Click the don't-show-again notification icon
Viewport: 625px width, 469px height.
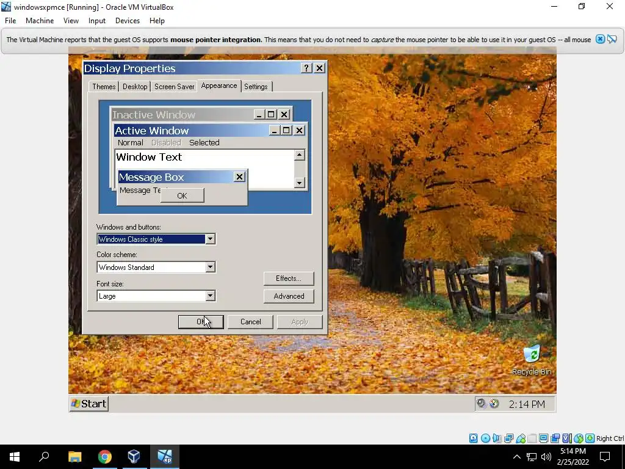(x=612, y=39)
